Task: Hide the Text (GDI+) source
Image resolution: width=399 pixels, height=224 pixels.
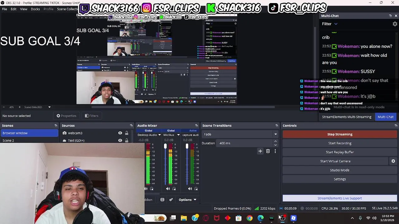Action: tap(120, 141)
